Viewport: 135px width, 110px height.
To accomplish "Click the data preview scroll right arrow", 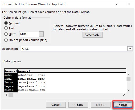I will tap(124, 95).
